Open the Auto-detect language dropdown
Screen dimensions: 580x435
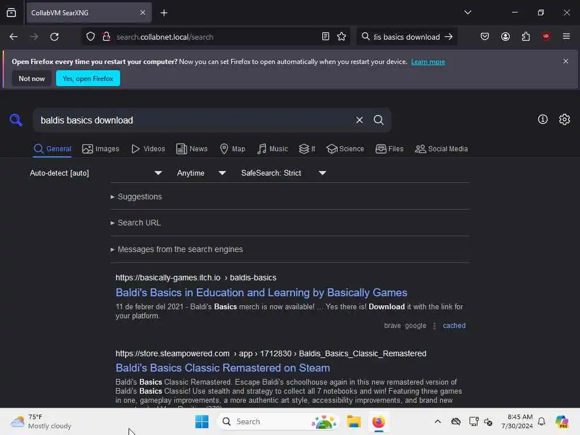[96, 173]
